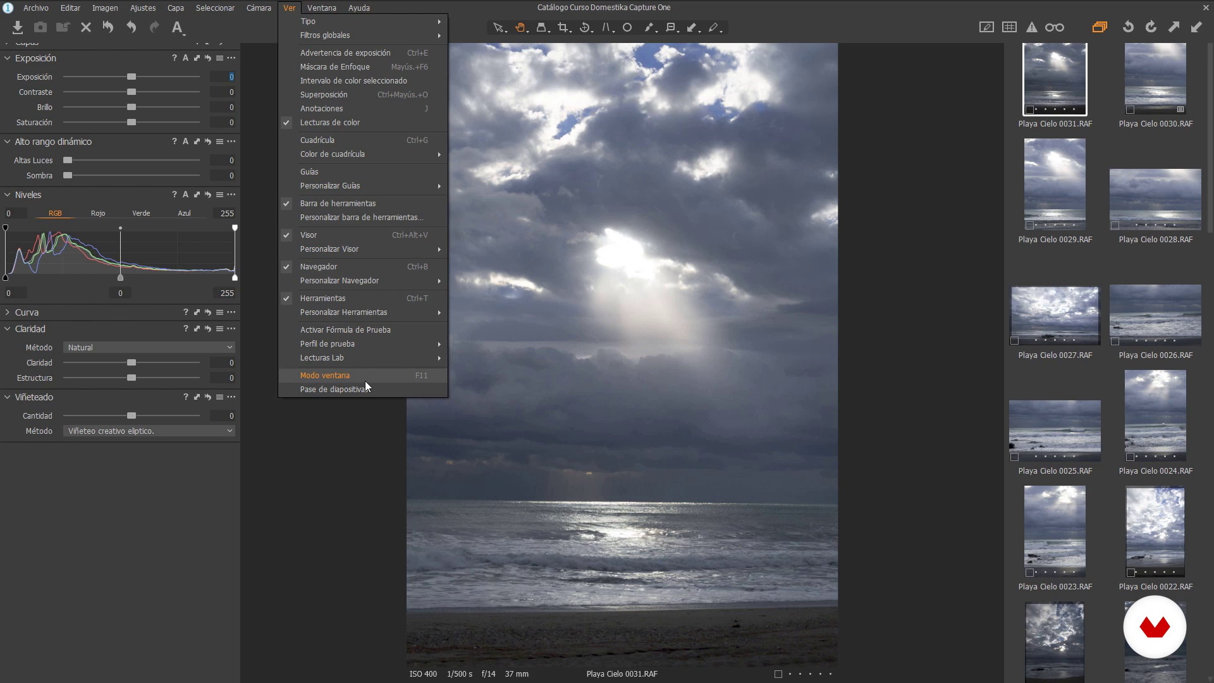Select the Rojo levels channel

tap(98, 213)
